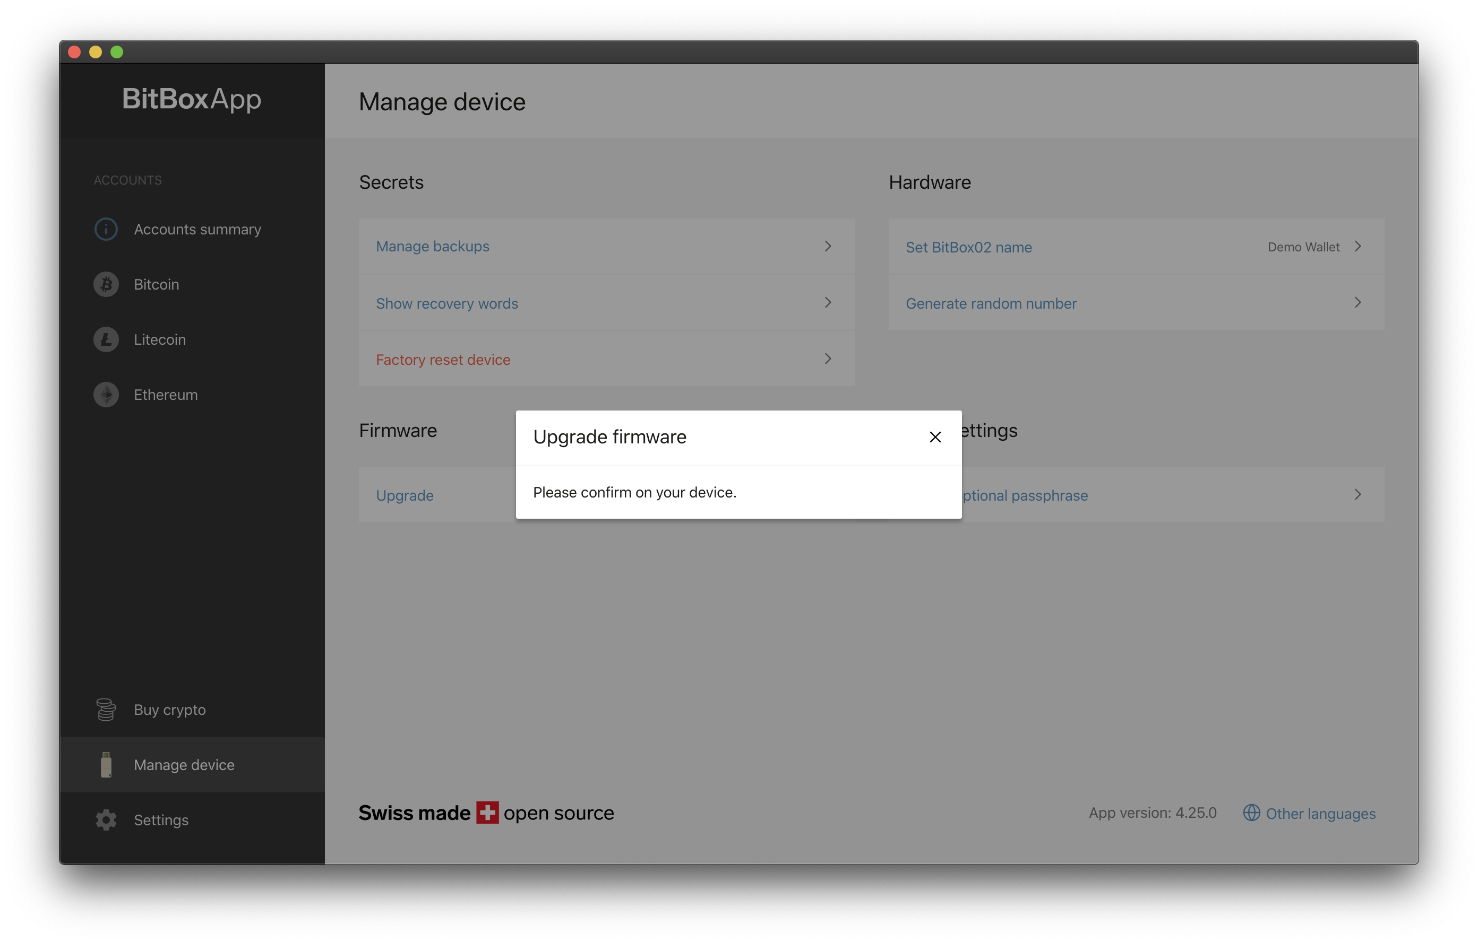Click the ACCOUNTS sidebar label

point(127,180)
